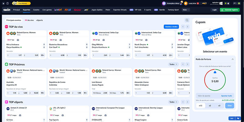Expand the Mais menu

coord(186,10)
